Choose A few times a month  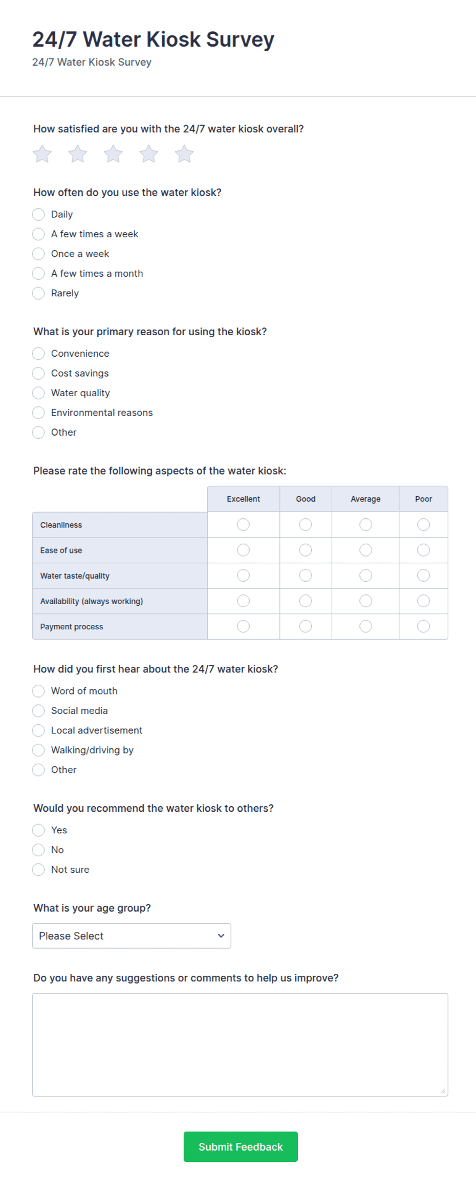(38, 273)
